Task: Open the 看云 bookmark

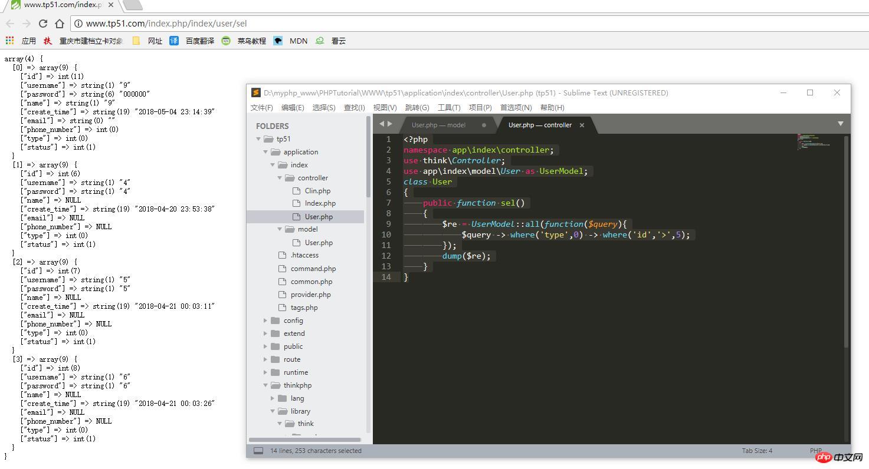Action: pyautogui.click(x=331, y=41)
